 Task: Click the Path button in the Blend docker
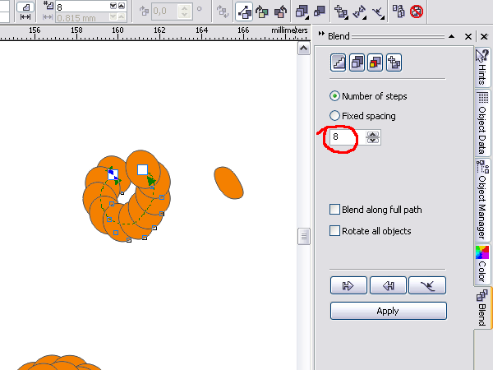click(427, 285)
